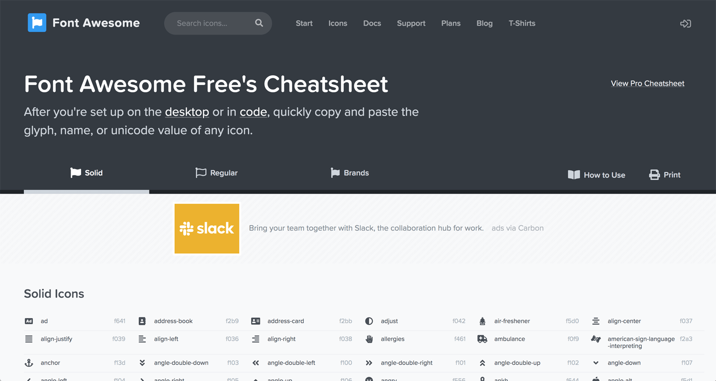Viewport: 716px width, 381px height.
Task: Click the angle-double-up icon glyph
Action: coord(482,363)
